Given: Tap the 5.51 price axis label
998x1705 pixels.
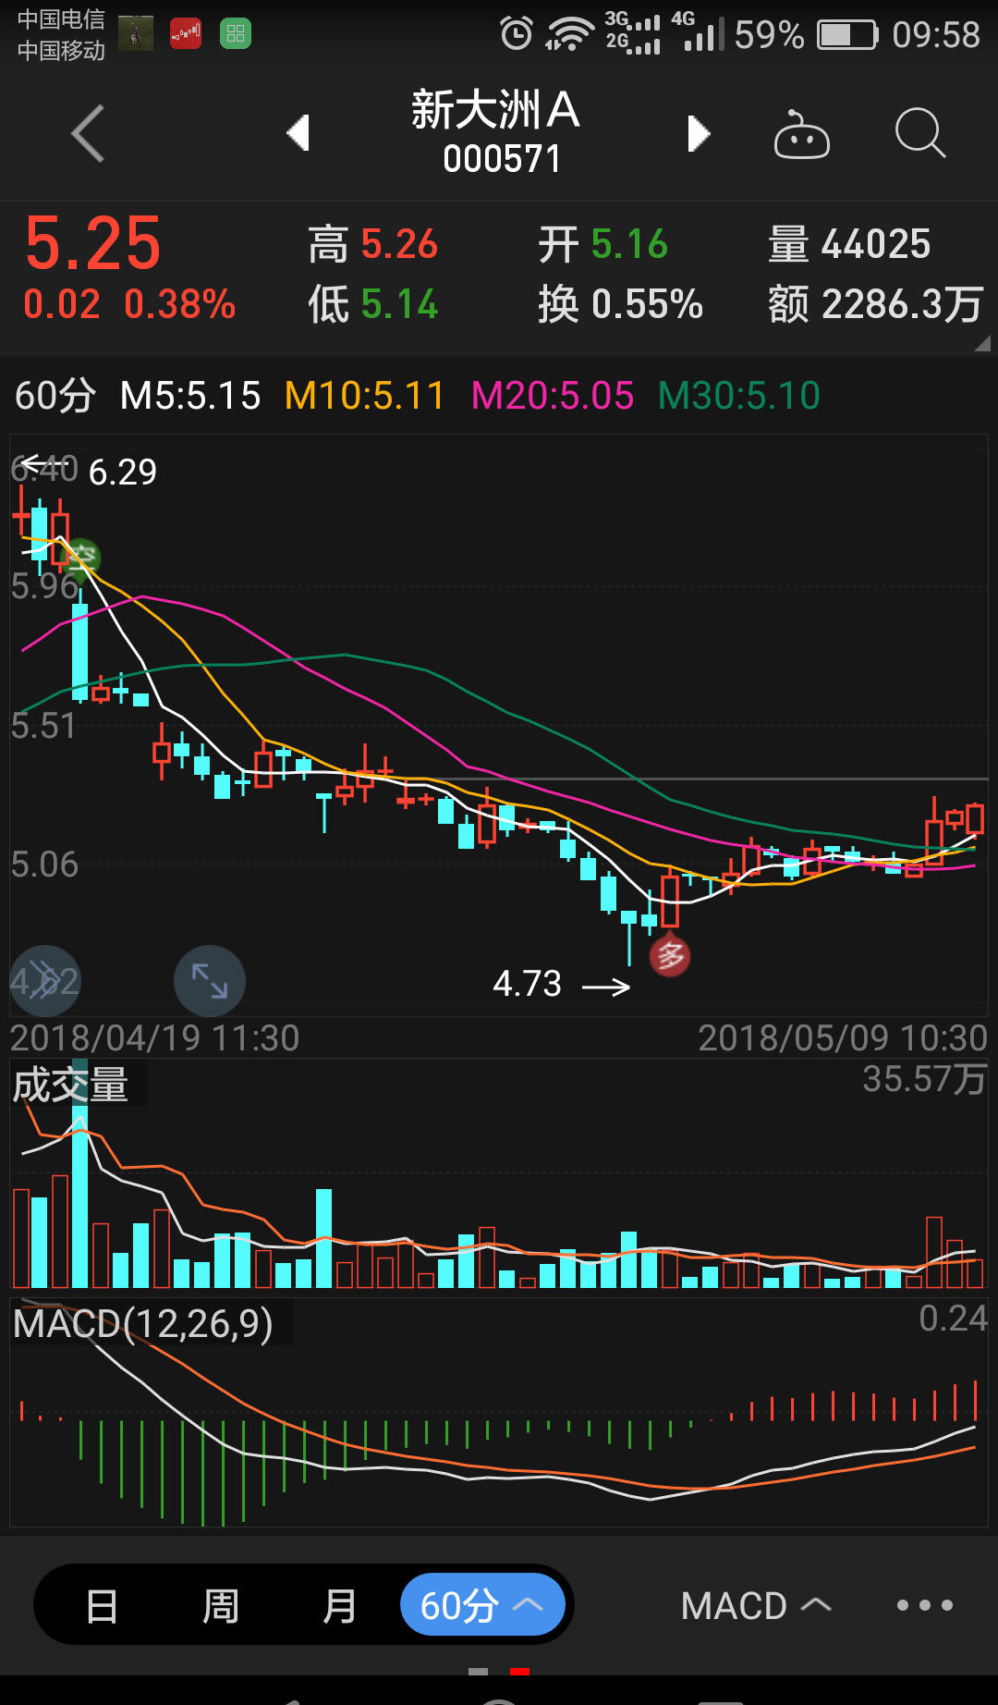Looking at the screenshot, I should pyautogui.click(x=43, y=726).
